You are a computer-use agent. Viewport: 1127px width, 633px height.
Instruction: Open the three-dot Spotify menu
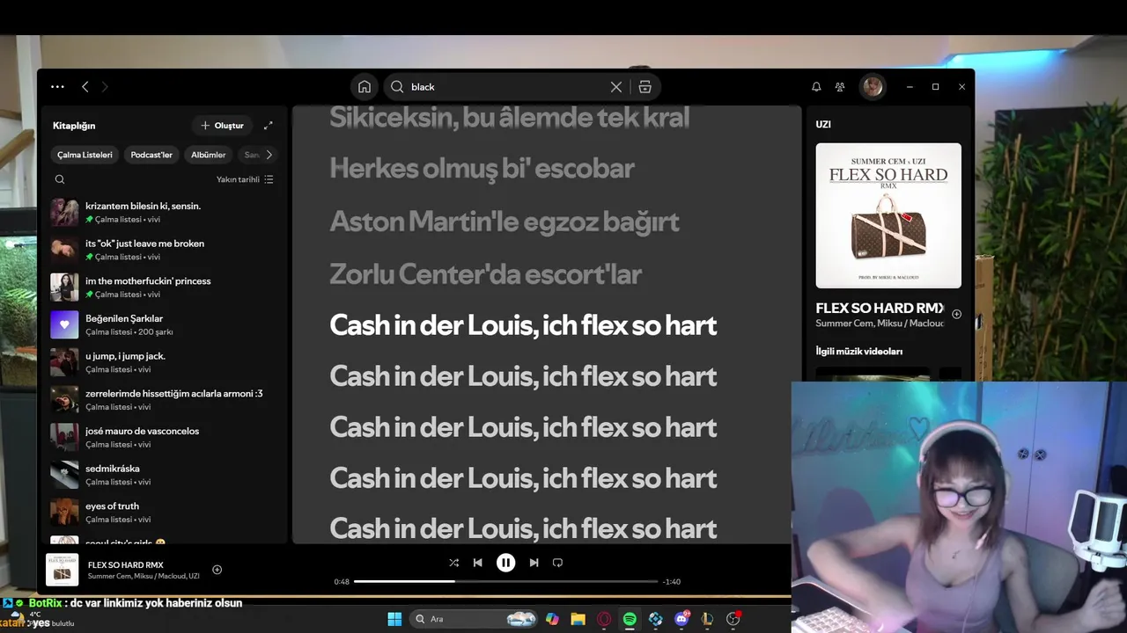[58, 87]
